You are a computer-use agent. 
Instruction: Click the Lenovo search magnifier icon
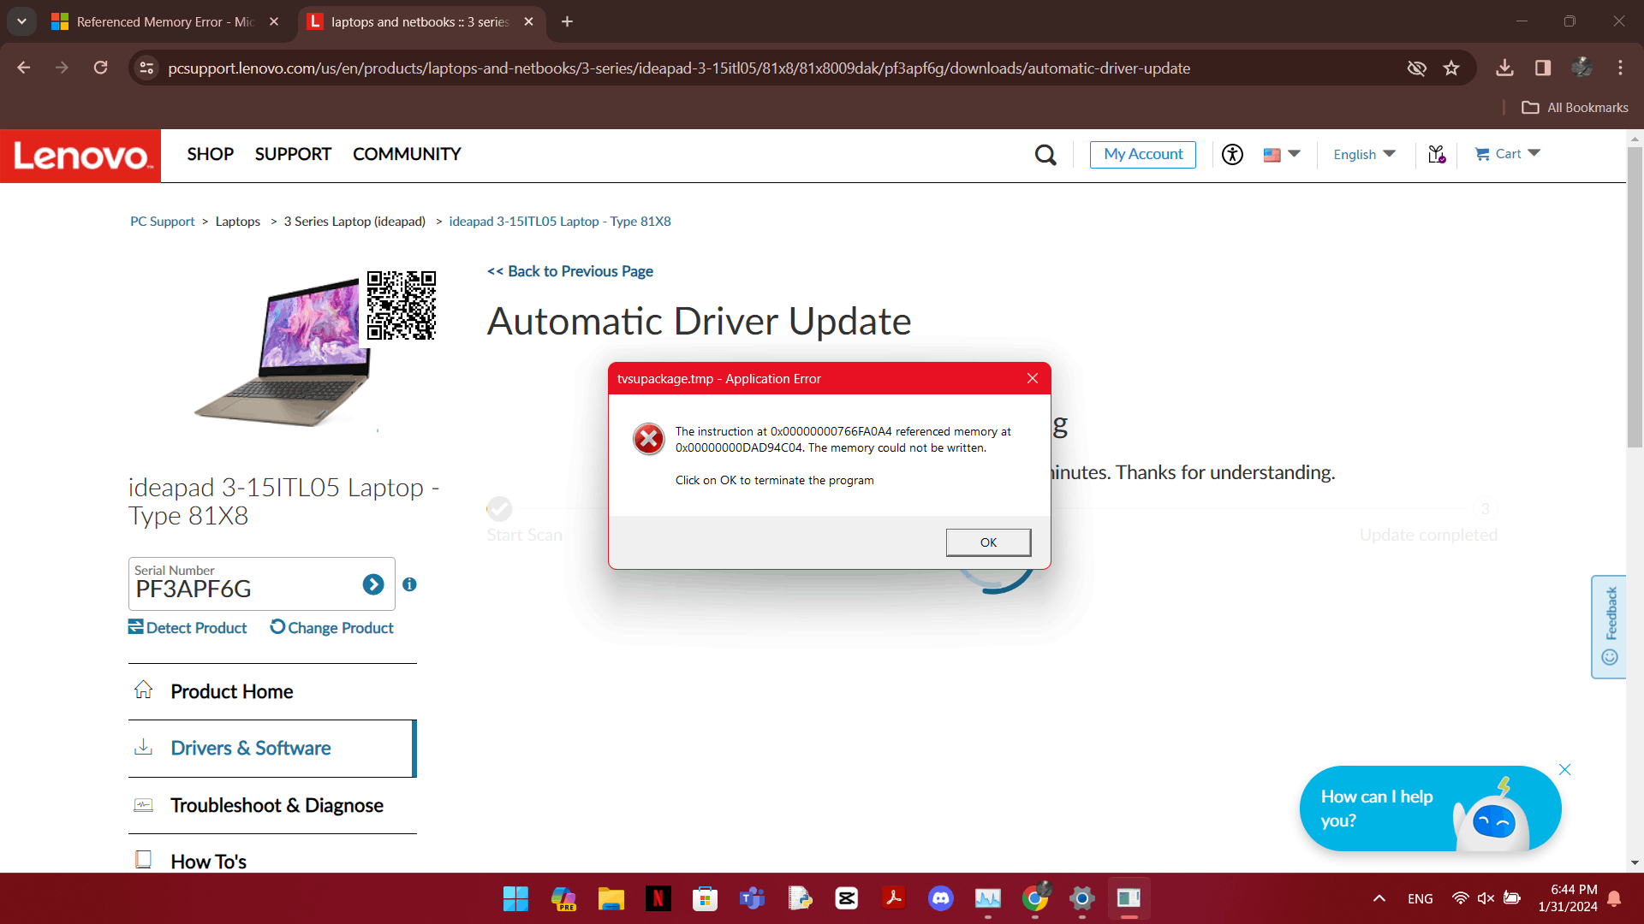click(x=1045, y=155)
